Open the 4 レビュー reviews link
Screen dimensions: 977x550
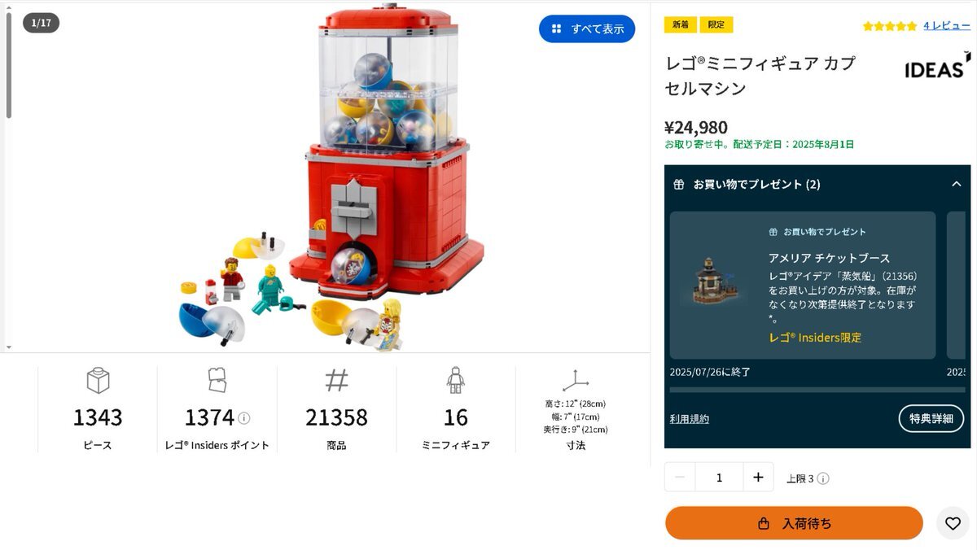(946, 26)
